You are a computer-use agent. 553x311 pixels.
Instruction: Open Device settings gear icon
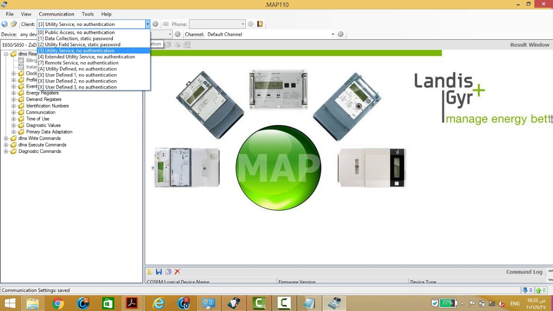point(178,34)
